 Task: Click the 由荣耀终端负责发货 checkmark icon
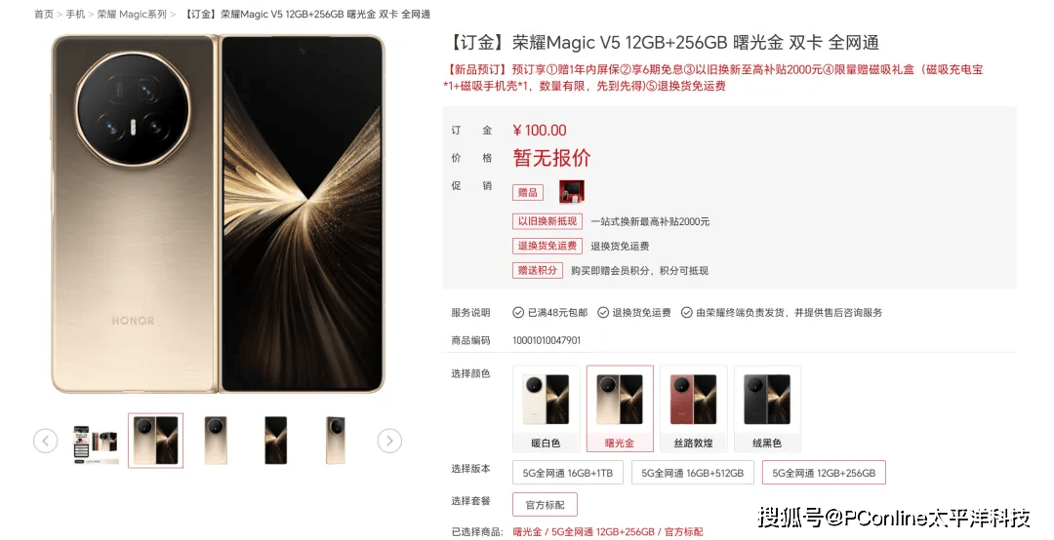[x=686, y=312]
